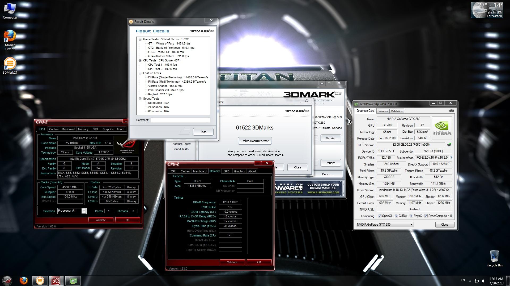Open the Caches tab in the left CPU-Z window
The height and width of the screenshot is (286, 510).
[54, 129]
